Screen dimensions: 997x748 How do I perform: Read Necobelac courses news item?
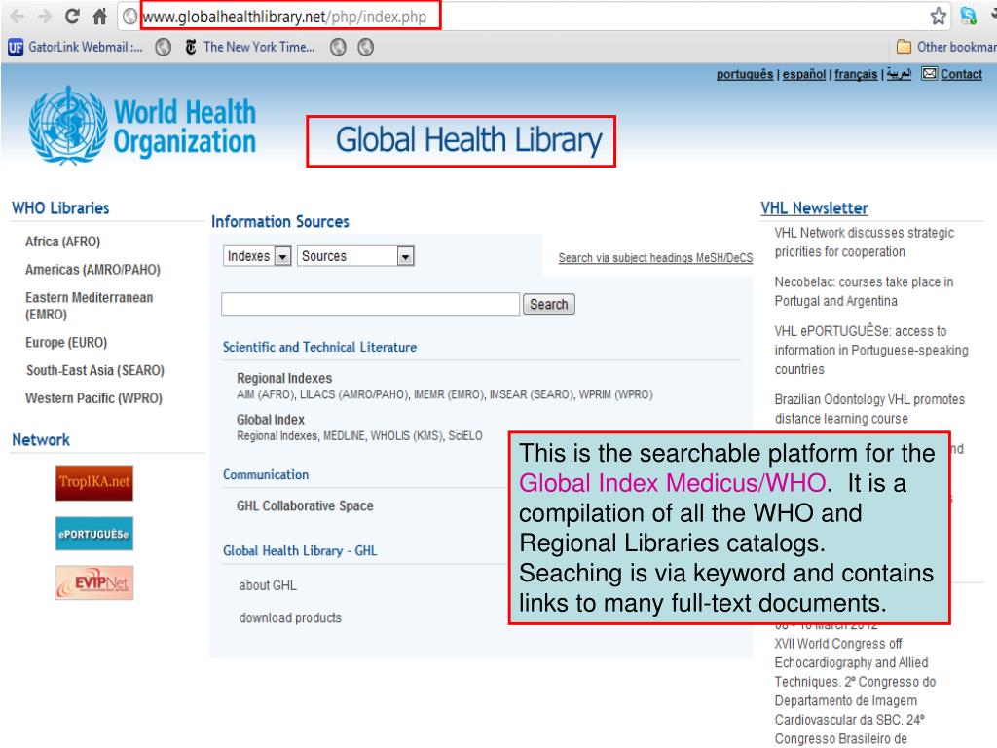864,291
